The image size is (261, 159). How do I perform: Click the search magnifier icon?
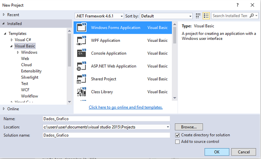click(x=252, y=15)
